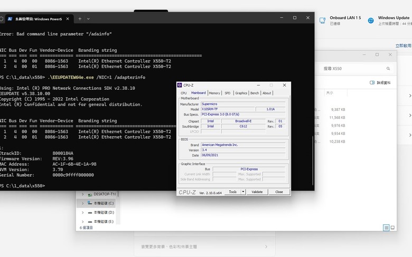Click the Windows Update sync icon
Screen dimensions: 412x257
pyautogui.click(x=371, y=21)
